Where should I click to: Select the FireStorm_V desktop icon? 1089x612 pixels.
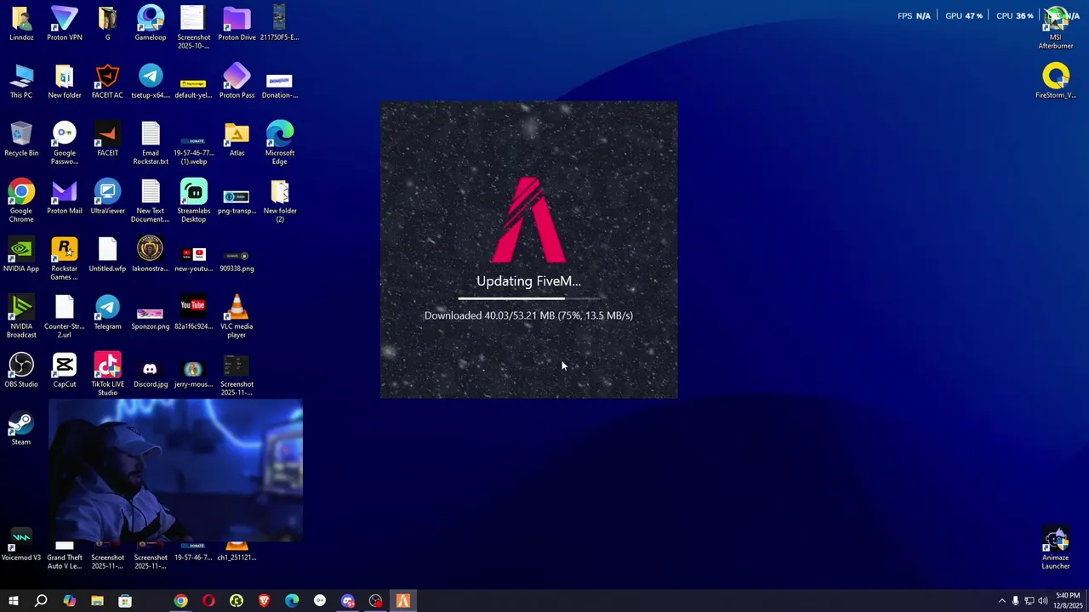(1056, 82)
